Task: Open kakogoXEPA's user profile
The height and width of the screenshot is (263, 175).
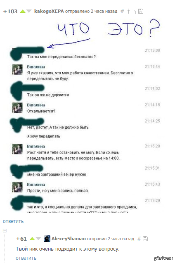Action: click(x=49, y=11)
